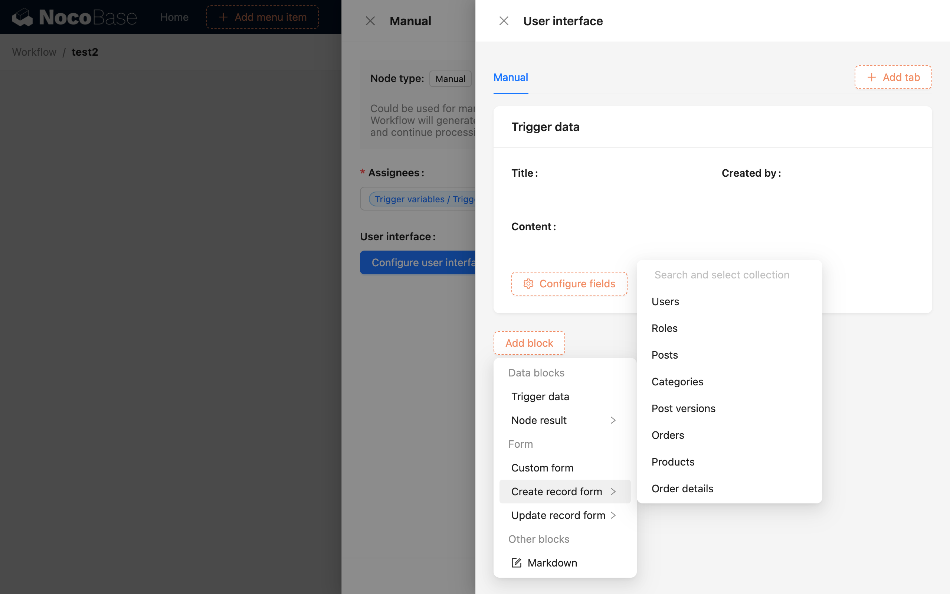Click the search and select collection field
This screenshot has height=594, width=950.
pos(721,275)
